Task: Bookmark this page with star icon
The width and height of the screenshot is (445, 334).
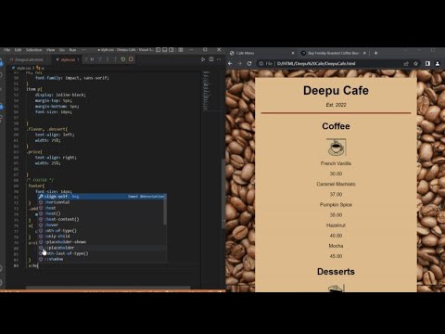Action: (x=416, y=64)
